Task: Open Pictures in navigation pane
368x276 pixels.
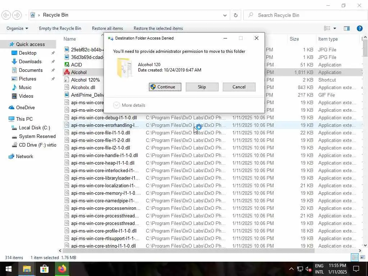Action: [x=27, y=79]
